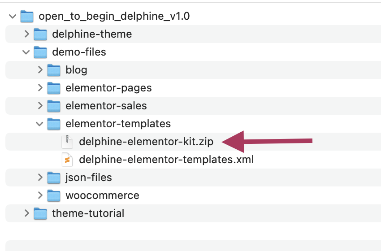Select the elementor-sales folder row
The image size is (381, 251).
click(106, 106)
